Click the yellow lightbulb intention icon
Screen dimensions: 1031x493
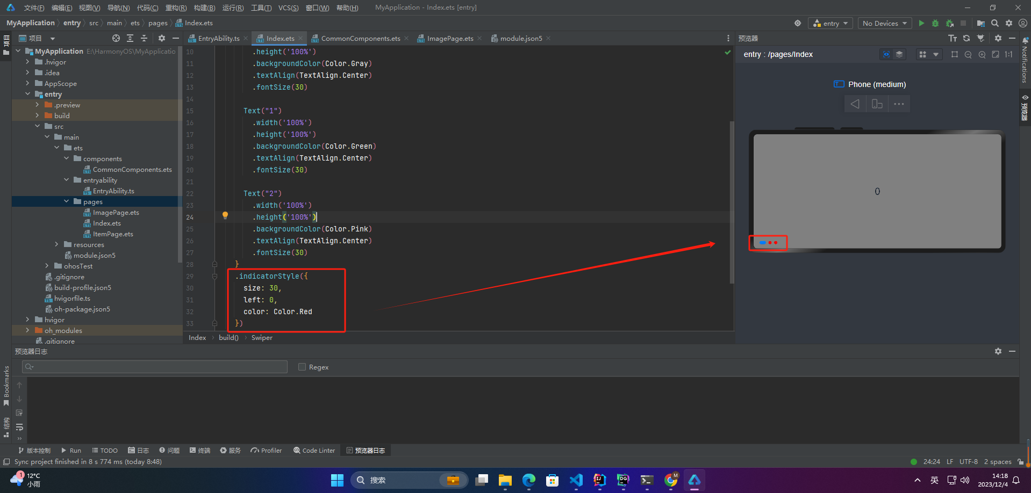click(225, 215)
